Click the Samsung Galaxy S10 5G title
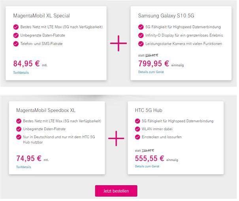Image resolution: width=239 pixels, height=201 pixels. pyautogui.click(x=166, y=16)
